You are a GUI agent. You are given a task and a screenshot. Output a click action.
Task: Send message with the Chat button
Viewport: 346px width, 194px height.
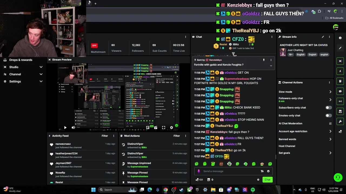[267, 180]
